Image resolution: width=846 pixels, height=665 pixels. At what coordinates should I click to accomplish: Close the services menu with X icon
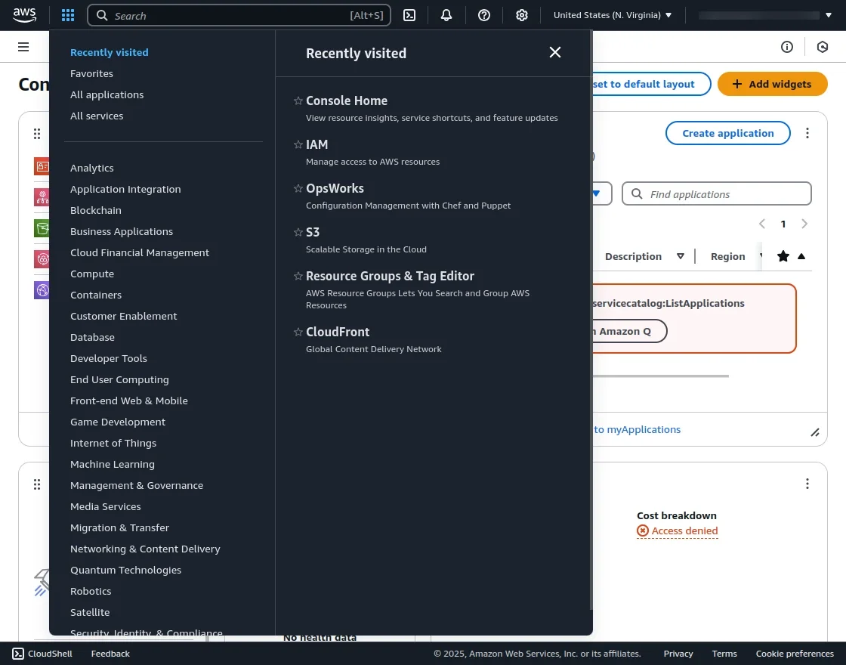coord(555,52)
